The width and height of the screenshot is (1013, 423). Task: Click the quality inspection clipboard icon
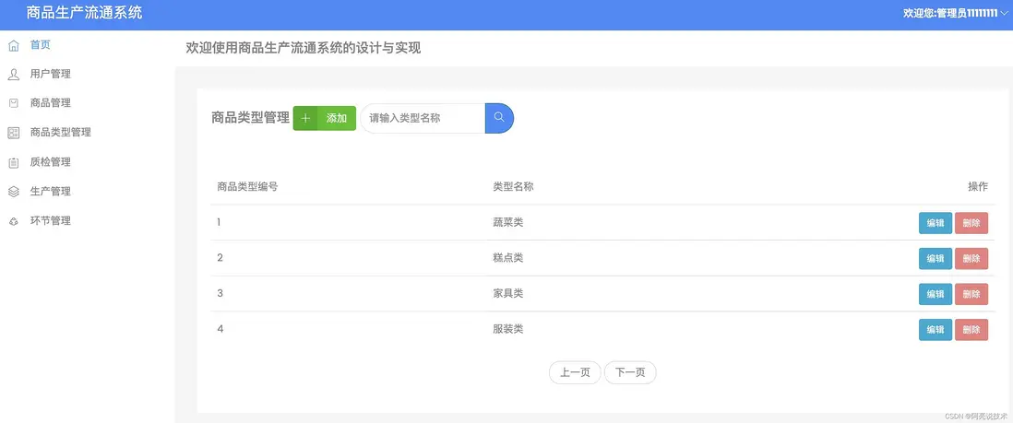pos(13,162)
